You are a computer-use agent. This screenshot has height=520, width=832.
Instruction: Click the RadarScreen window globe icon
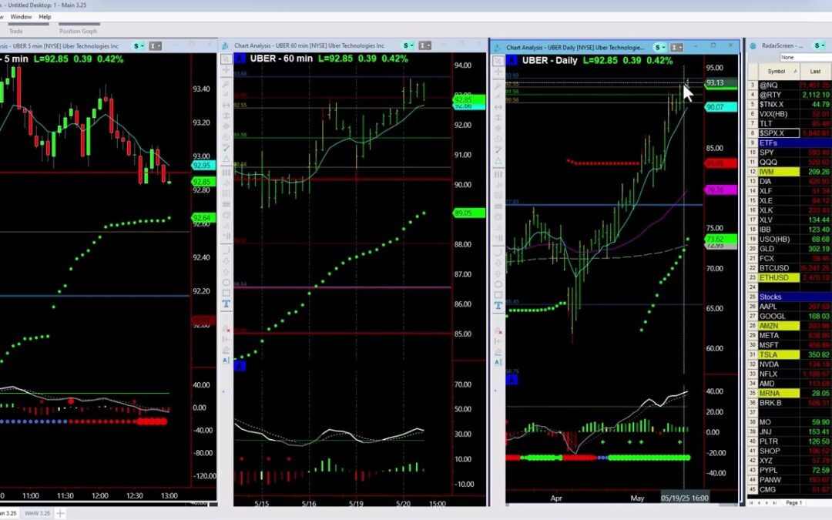[x=753, y=45]
